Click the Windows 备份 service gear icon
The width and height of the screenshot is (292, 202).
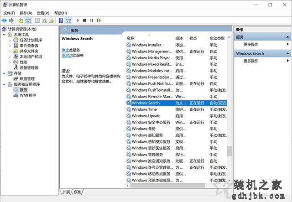(x=129, y=129)
